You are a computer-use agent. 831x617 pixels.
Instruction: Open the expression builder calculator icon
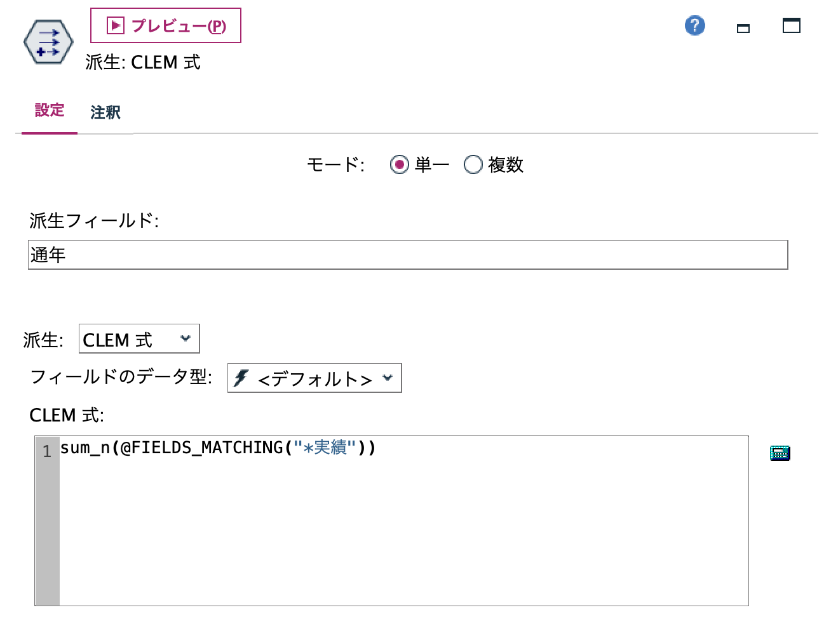point(780,453)
